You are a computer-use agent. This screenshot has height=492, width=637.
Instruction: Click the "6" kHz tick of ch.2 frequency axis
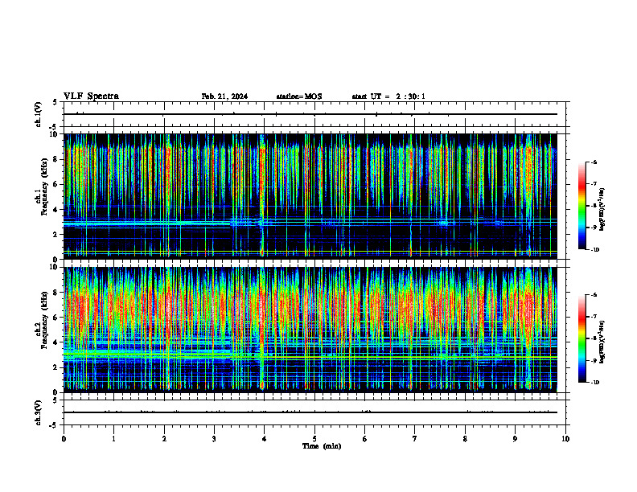[x=56, y=318]
